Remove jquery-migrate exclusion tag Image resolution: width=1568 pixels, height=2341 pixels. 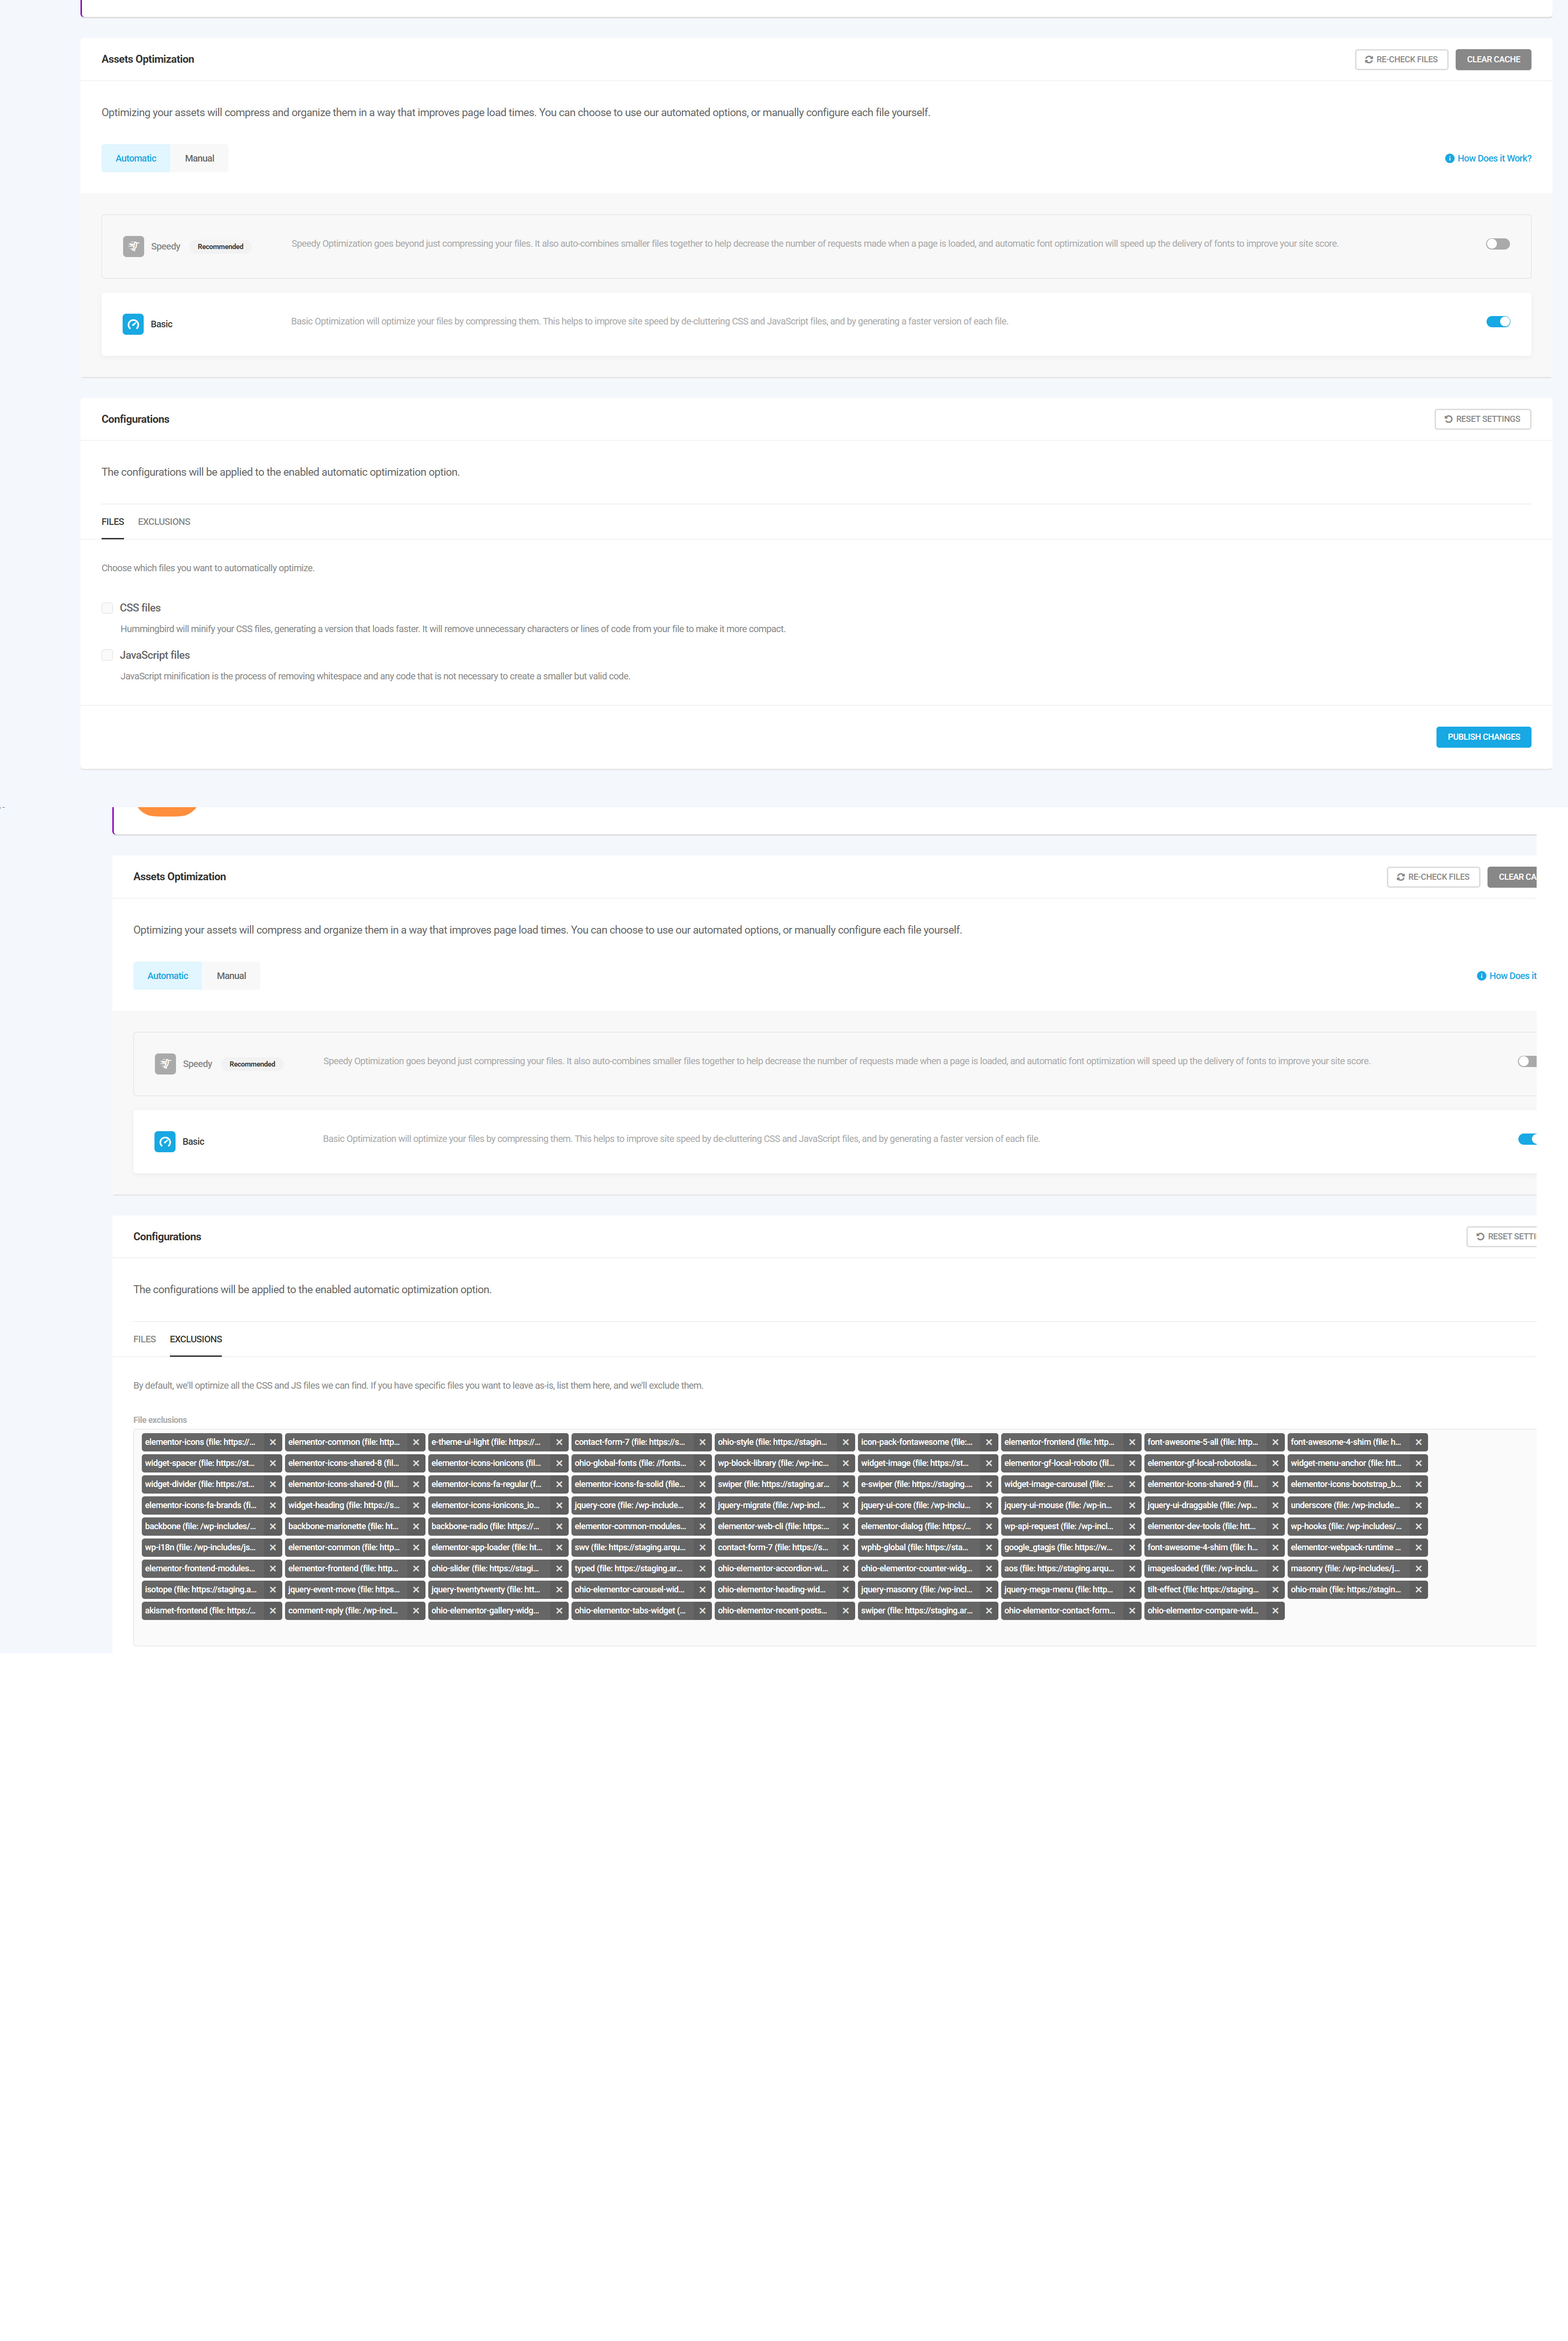coord(845,1505)
